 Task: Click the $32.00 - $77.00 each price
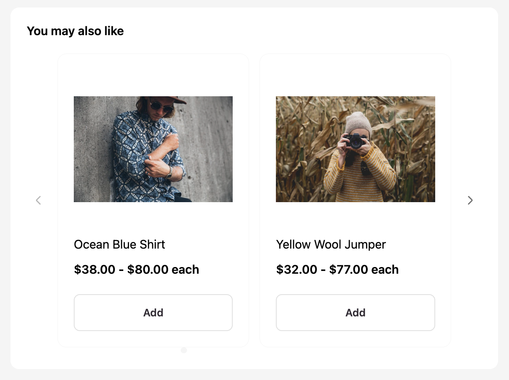pyautogui.click(x=337, y=270)
